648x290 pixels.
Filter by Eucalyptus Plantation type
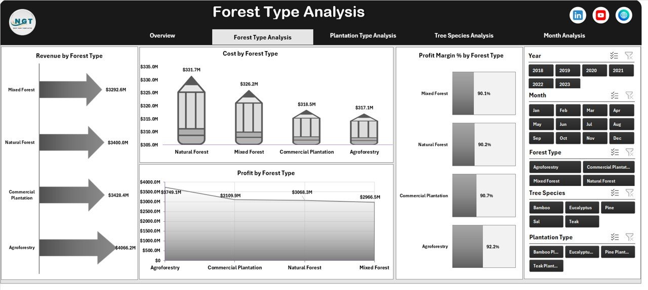pos(582,252)
